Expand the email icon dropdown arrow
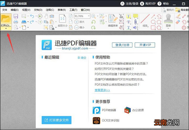The width and height of the screenshot is (189, 130). pyautogui.click(x=28, y=16)
